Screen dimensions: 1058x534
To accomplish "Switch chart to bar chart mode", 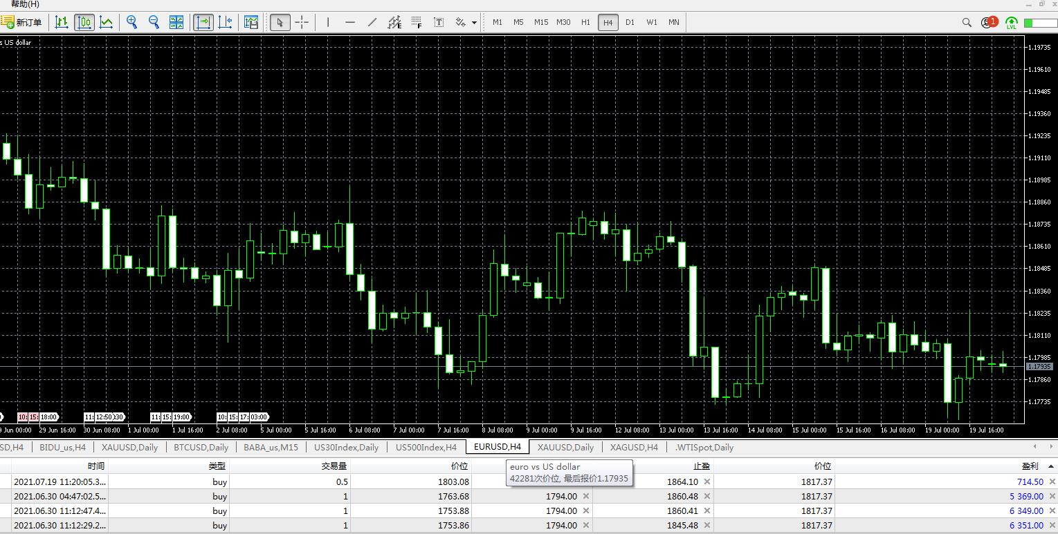I will click(x=62, y=22).
